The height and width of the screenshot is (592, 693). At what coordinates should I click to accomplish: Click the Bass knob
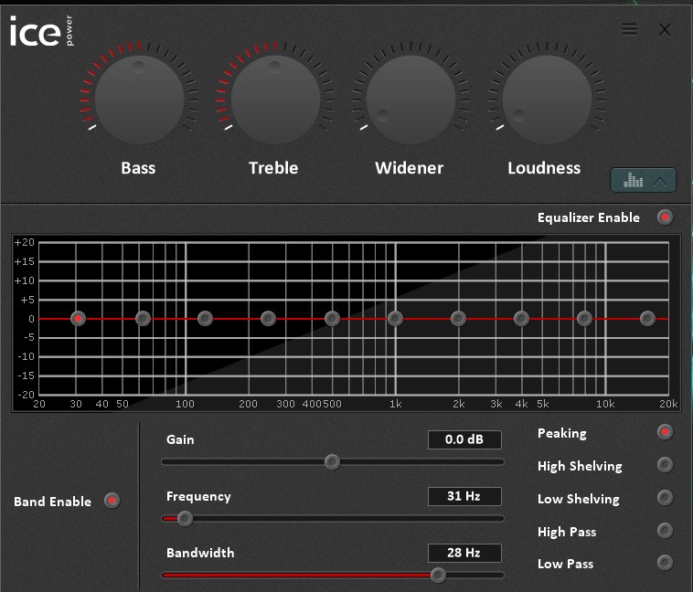point(139,100)
